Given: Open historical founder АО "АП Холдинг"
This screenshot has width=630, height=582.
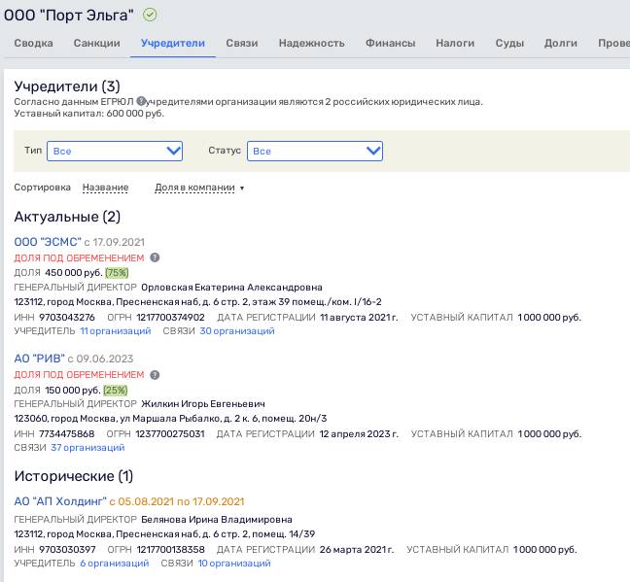Looking at the screenshot, I should pos(60,501).
